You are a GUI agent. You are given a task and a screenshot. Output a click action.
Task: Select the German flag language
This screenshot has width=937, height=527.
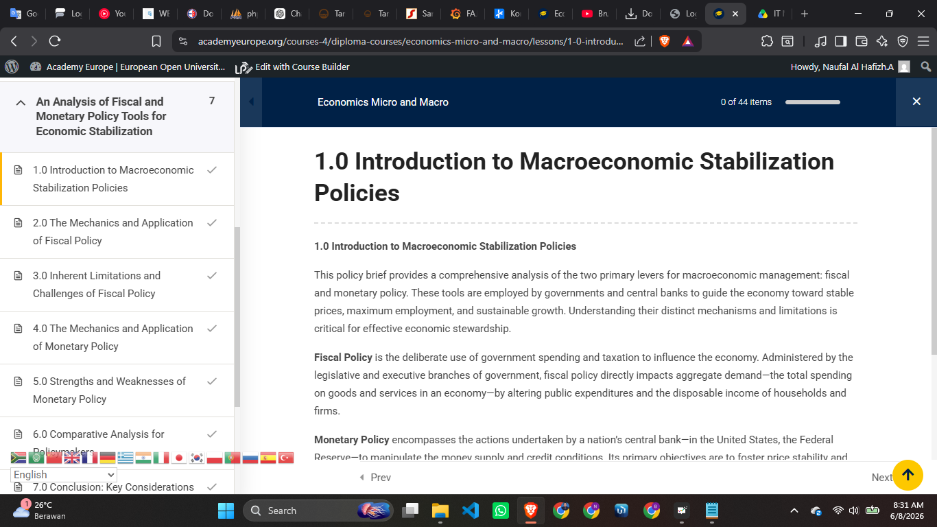108,458
